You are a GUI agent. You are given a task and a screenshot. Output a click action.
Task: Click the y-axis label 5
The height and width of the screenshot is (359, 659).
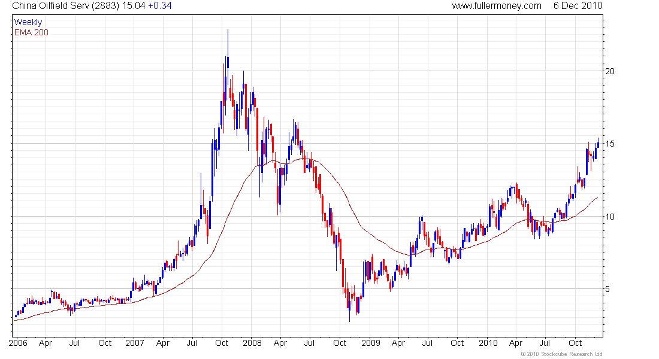(x=607, y=289)
